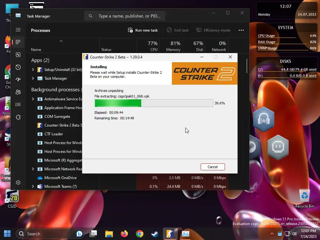Focus the Task Manager search field
320x240 pixels.
125,16
